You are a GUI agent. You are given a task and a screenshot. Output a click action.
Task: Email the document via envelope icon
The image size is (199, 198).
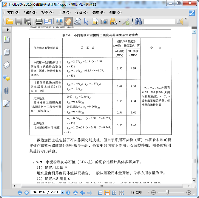coord(48,21)
